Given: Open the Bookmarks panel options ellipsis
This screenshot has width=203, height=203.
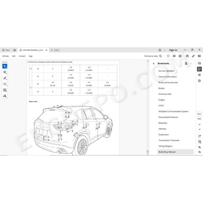Looking at the screenshot, I should pyautogui.click(x=191, y=64).
